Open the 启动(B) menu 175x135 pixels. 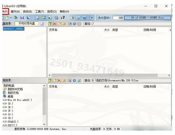[x=27, y=12]
